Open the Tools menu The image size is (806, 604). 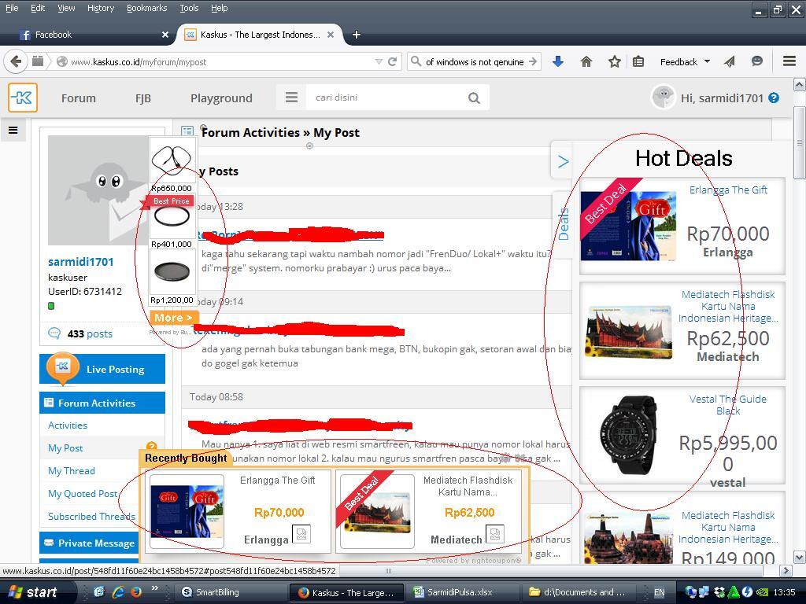189,8
